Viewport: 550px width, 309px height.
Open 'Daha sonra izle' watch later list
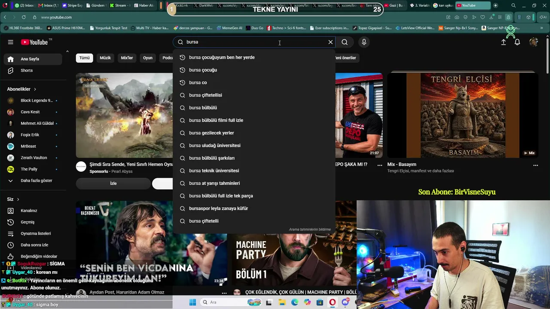pos(34,245)
